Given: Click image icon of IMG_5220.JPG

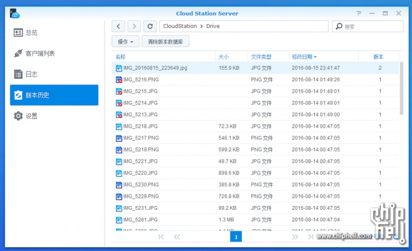Looking at the screenshot, I should [x=119, y=173].
